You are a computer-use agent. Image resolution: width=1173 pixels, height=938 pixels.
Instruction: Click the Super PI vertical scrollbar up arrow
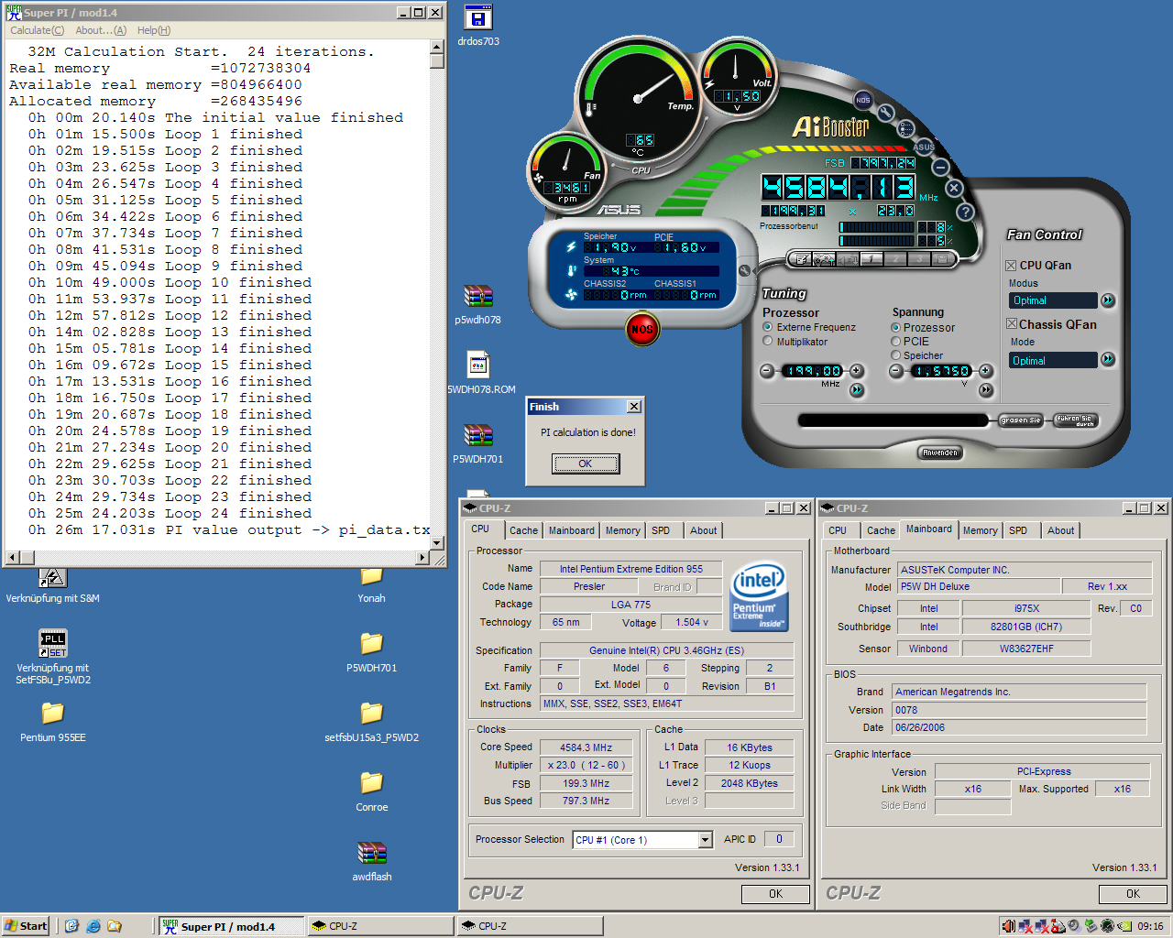[437, 47]
